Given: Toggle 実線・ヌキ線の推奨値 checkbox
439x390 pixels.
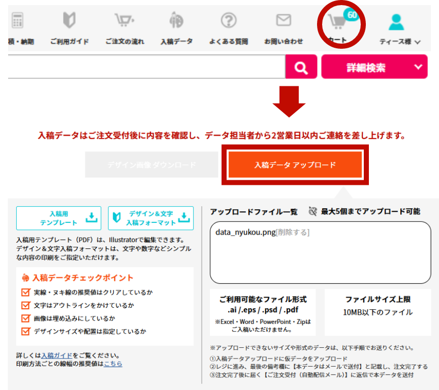Looking at the screenshot, I should coord(26,292).
